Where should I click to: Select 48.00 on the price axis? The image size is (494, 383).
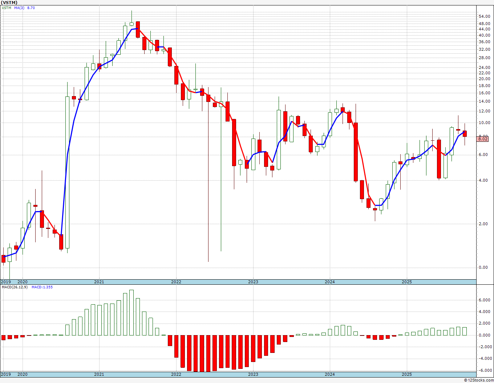(484, 24)
